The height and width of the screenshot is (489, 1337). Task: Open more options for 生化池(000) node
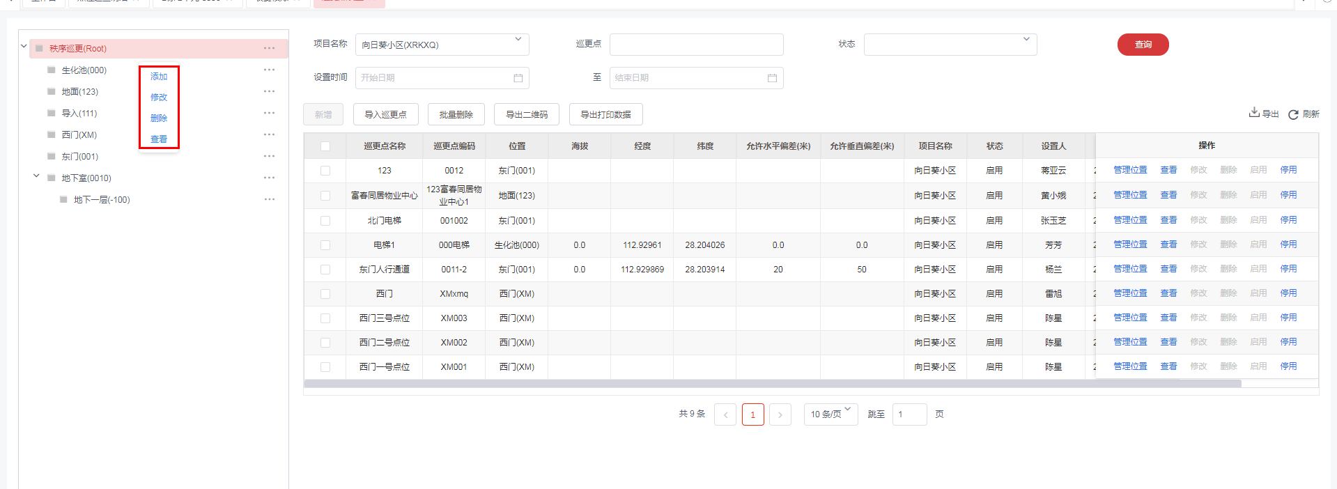pyautogui.click(x=269, y=70)
